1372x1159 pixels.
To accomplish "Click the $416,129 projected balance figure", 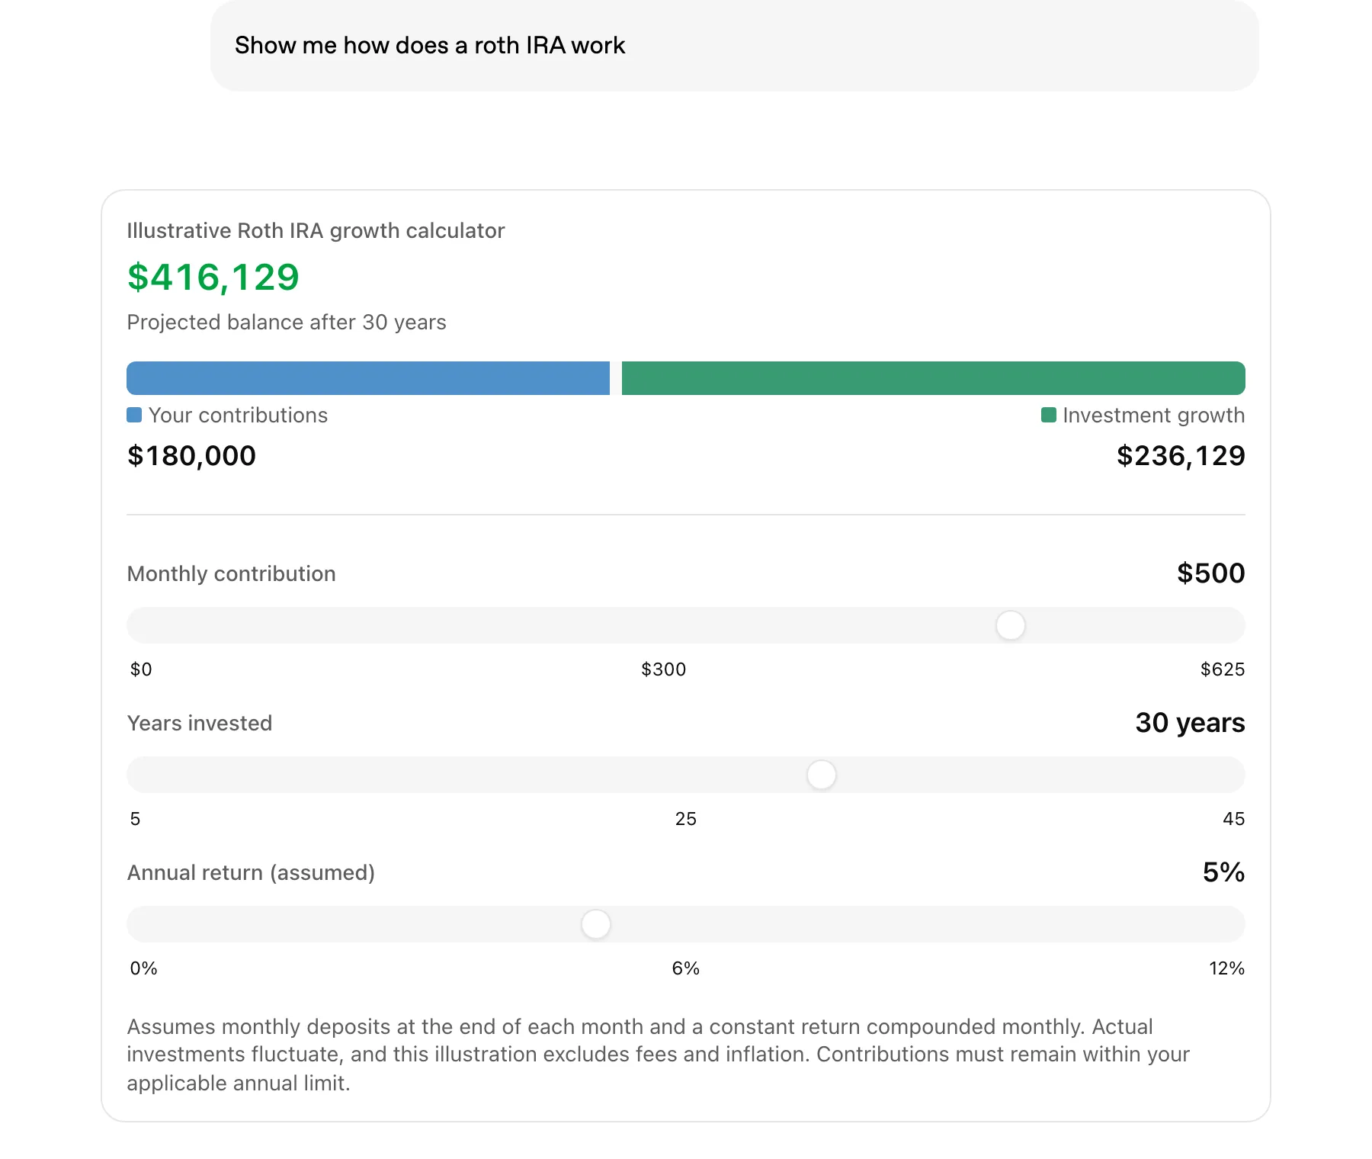I will [213, 277].
